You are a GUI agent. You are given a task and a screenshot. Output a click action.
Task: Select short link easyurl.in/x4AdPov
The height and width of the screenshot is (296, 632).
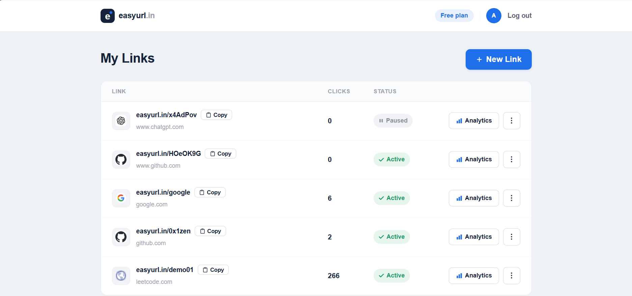(x=166, y=115)
